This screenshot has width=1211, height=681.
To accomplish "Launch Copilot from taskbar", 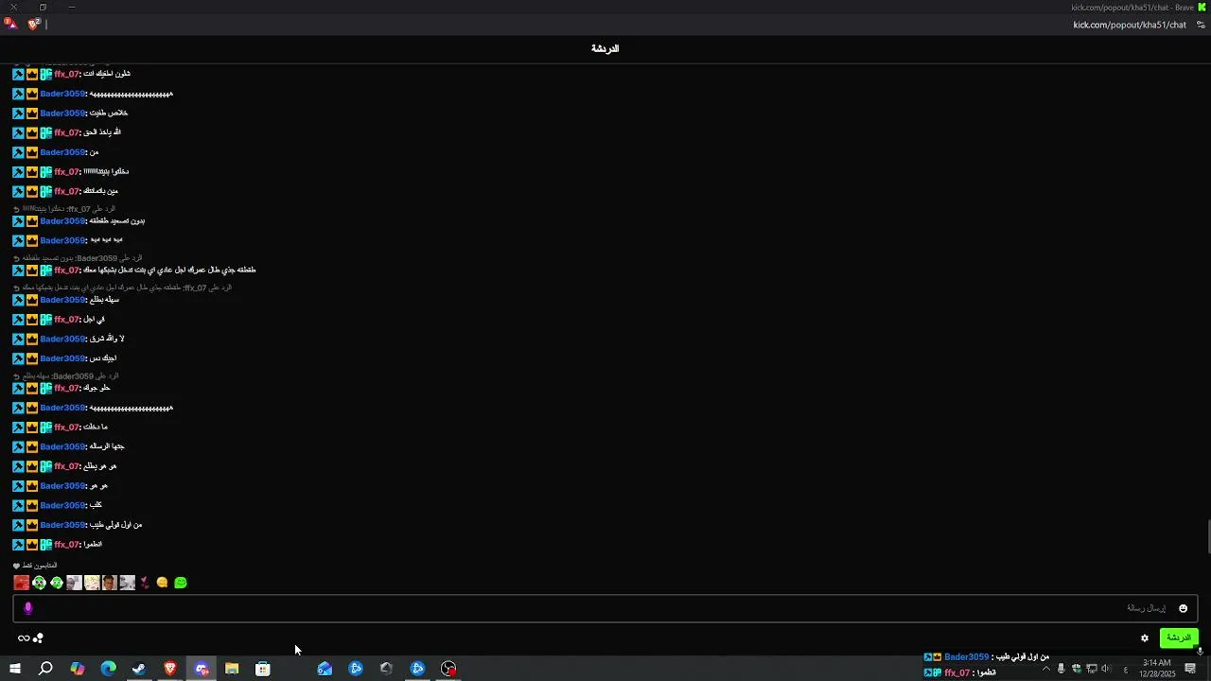I will [77, 669].
